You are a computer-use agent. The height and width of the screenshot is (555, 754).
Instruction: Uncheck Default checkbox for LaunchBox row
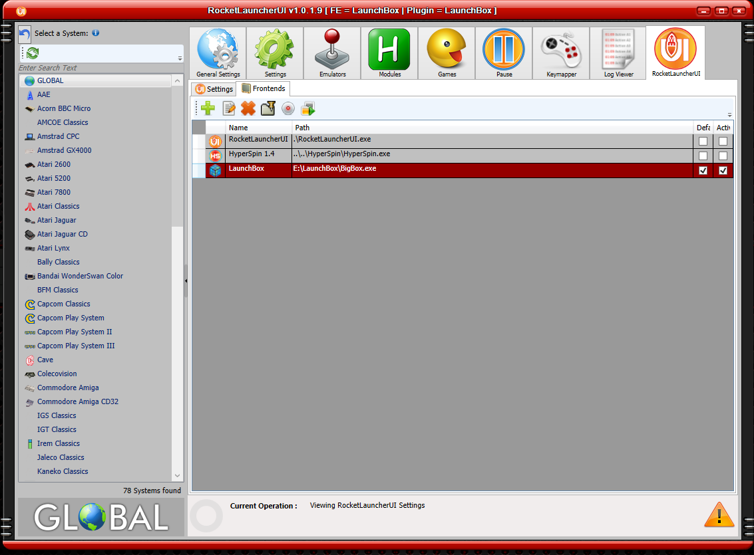pos(703,170)
